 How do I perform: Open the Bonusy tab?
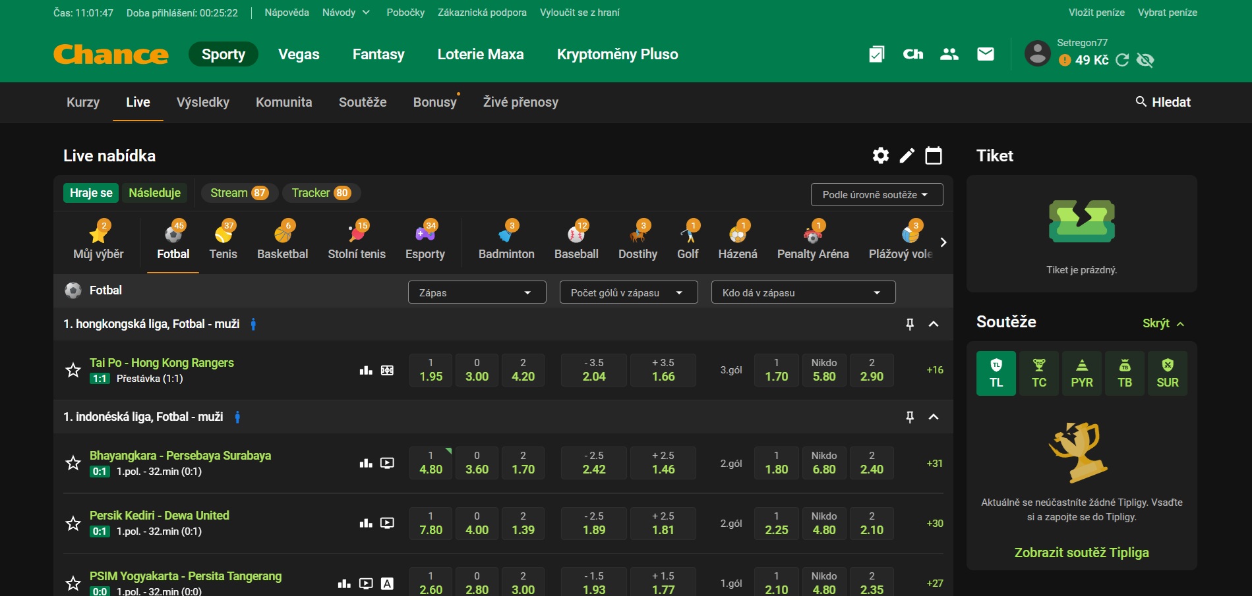pos(435,102)
